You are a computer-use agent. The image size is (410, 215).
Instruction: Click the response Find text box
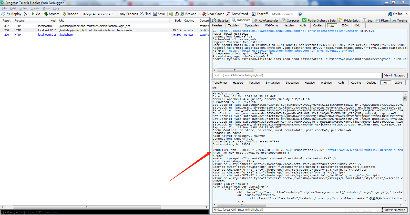(x=297, y=210)
